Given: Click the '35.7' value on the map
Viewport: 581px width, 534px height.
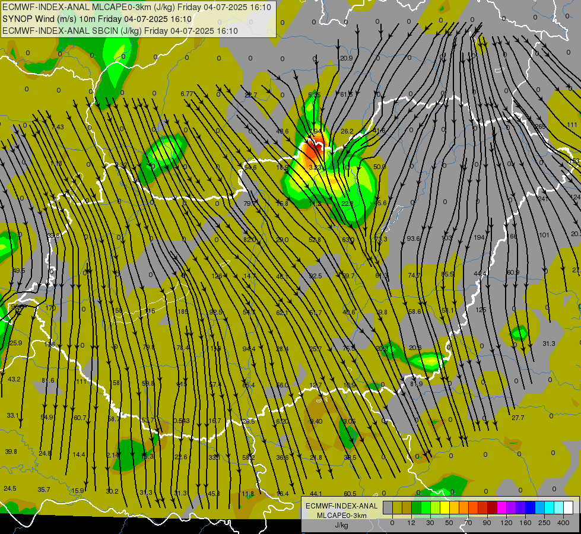Looking at the screenshot, I should [44, 490].
